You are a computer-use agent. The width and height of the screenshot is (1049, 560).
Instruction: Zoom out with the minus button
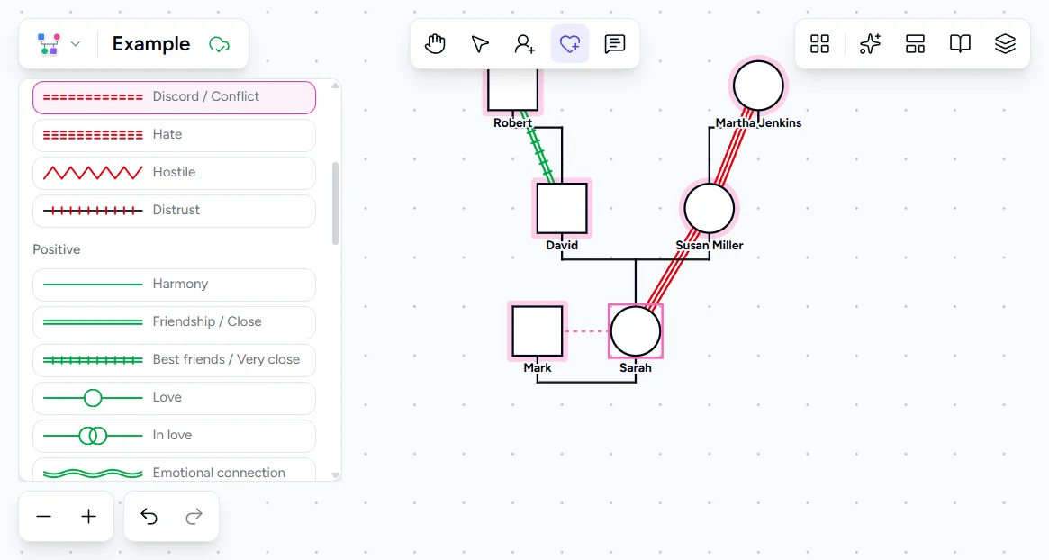click(43, 517)
